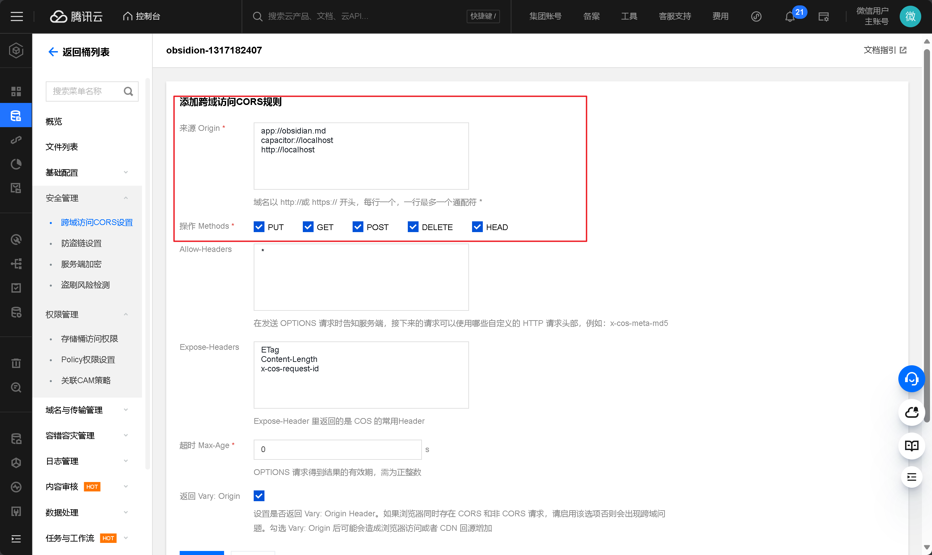932x555 pixels.
Task: Open the 防盗链设置 menu item
Action: [x=81, y=243]
